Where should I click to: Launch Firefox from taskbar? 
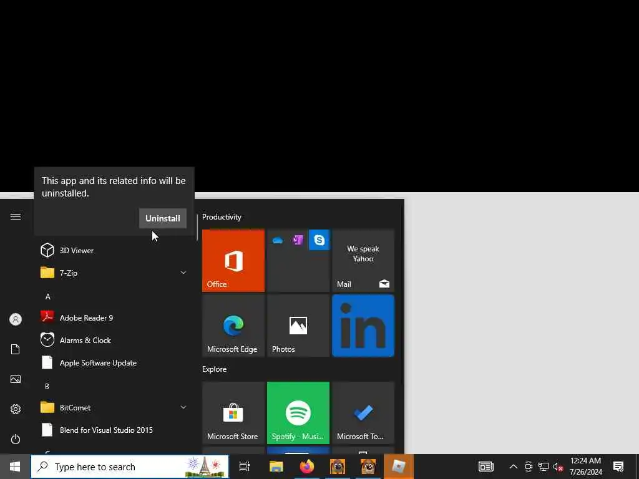[307, 467]
